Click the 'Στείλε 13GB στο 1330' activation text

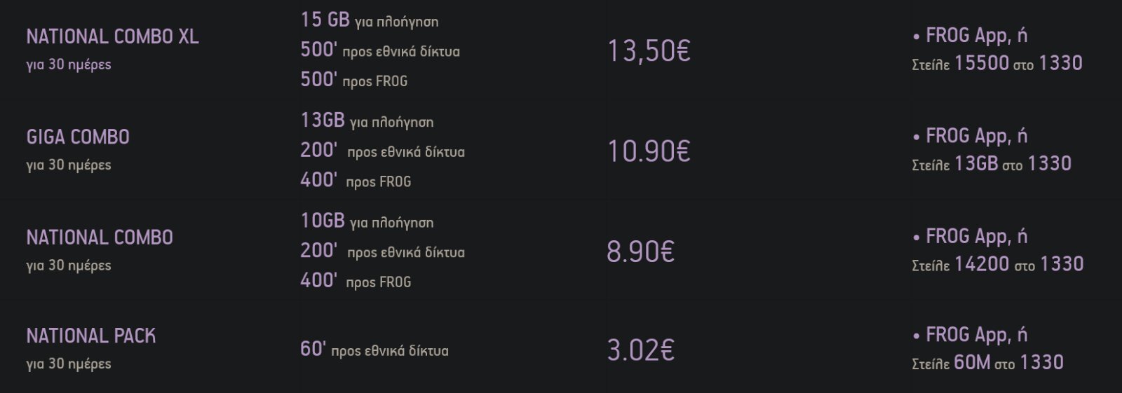tap(992, 164)
